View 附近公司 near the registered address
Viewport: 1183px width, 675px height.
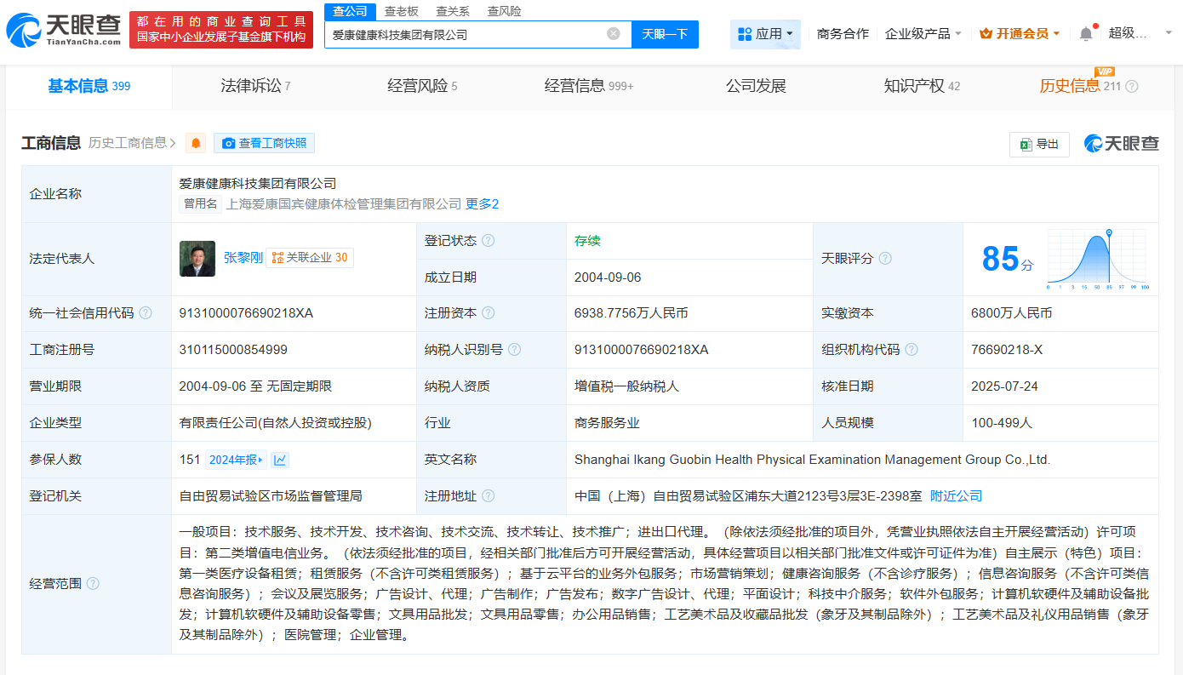click(956, 496)
